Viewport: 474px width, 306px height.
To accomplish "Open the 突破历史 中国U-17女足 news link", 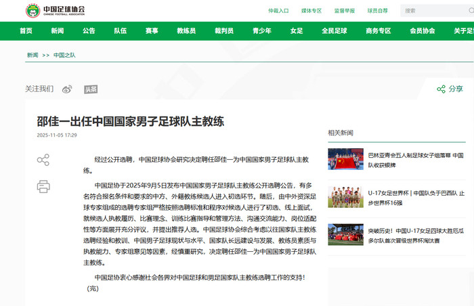I will point(416,236).
